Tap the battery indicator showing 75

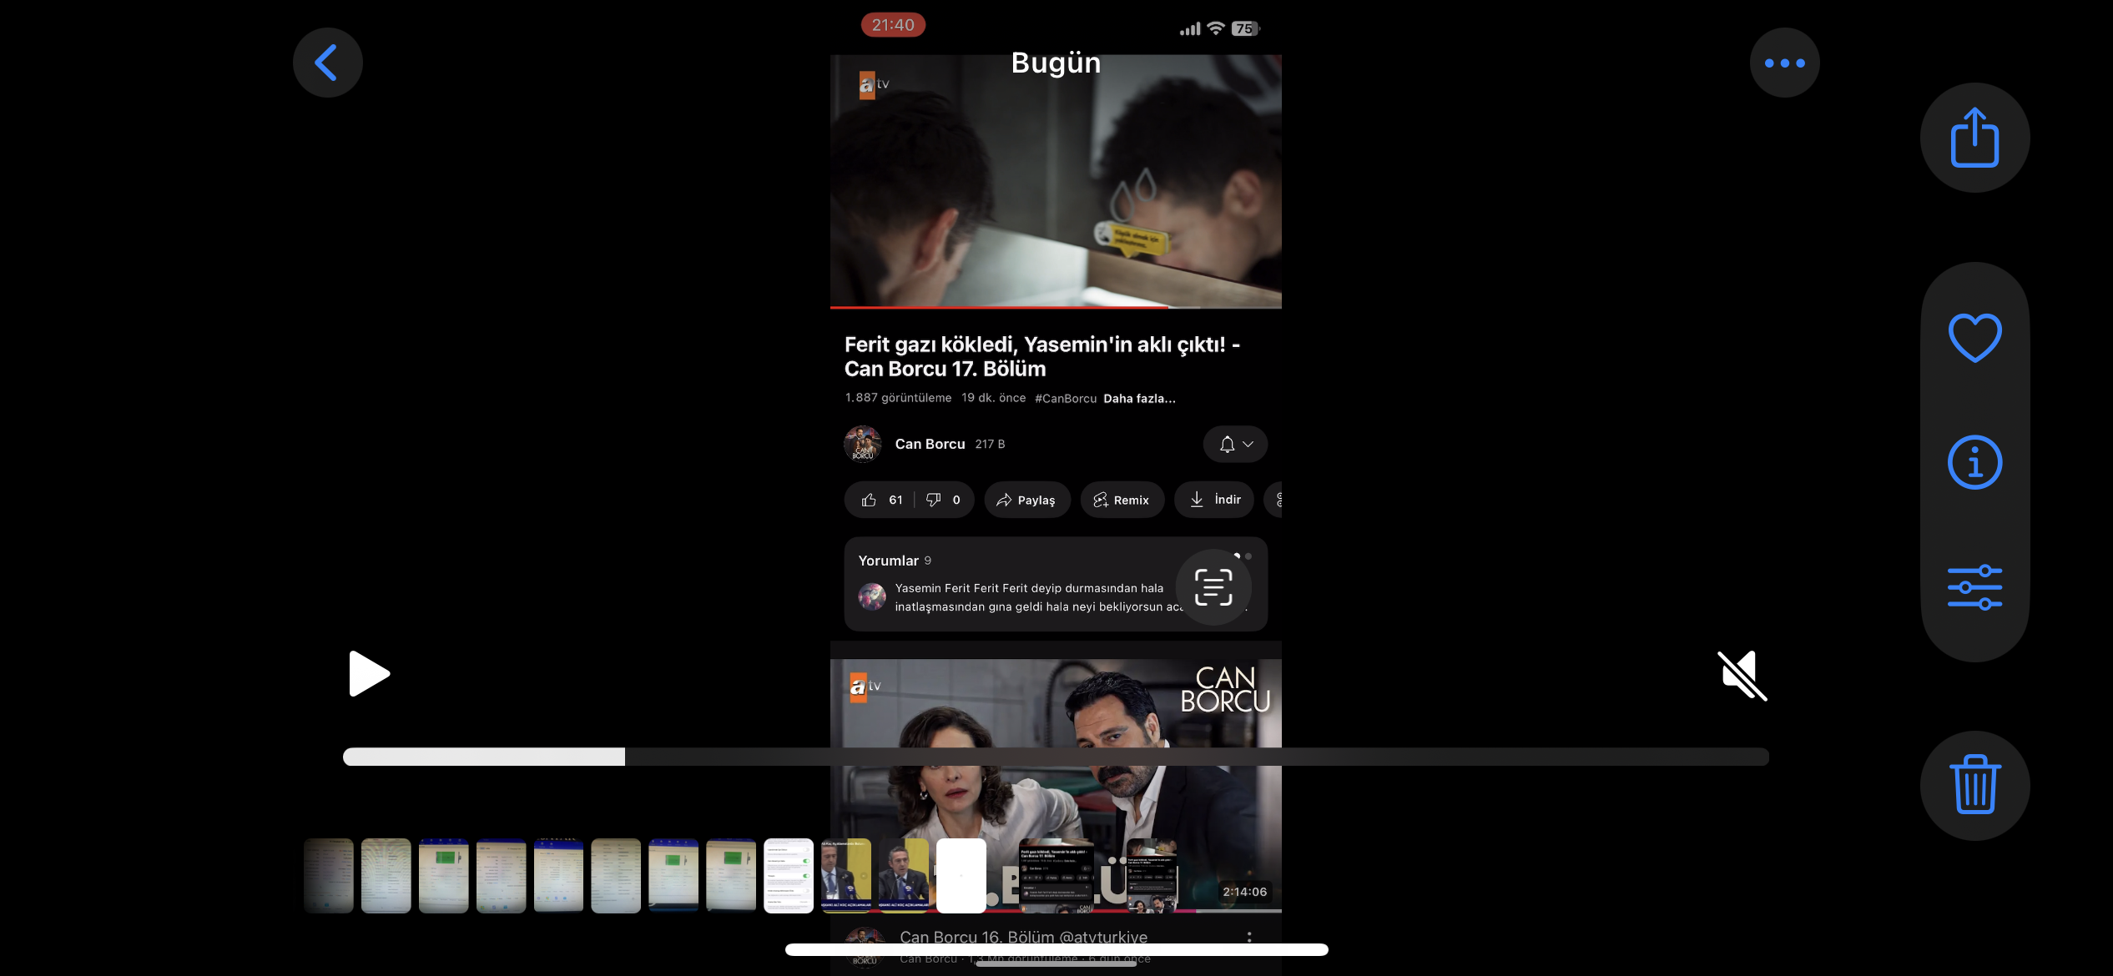pyautogui.click(x=1245, y=28)
